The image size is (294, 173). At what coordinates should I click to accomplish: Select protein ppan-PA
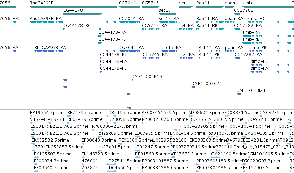pyautogui.click(x=234, y=48)
